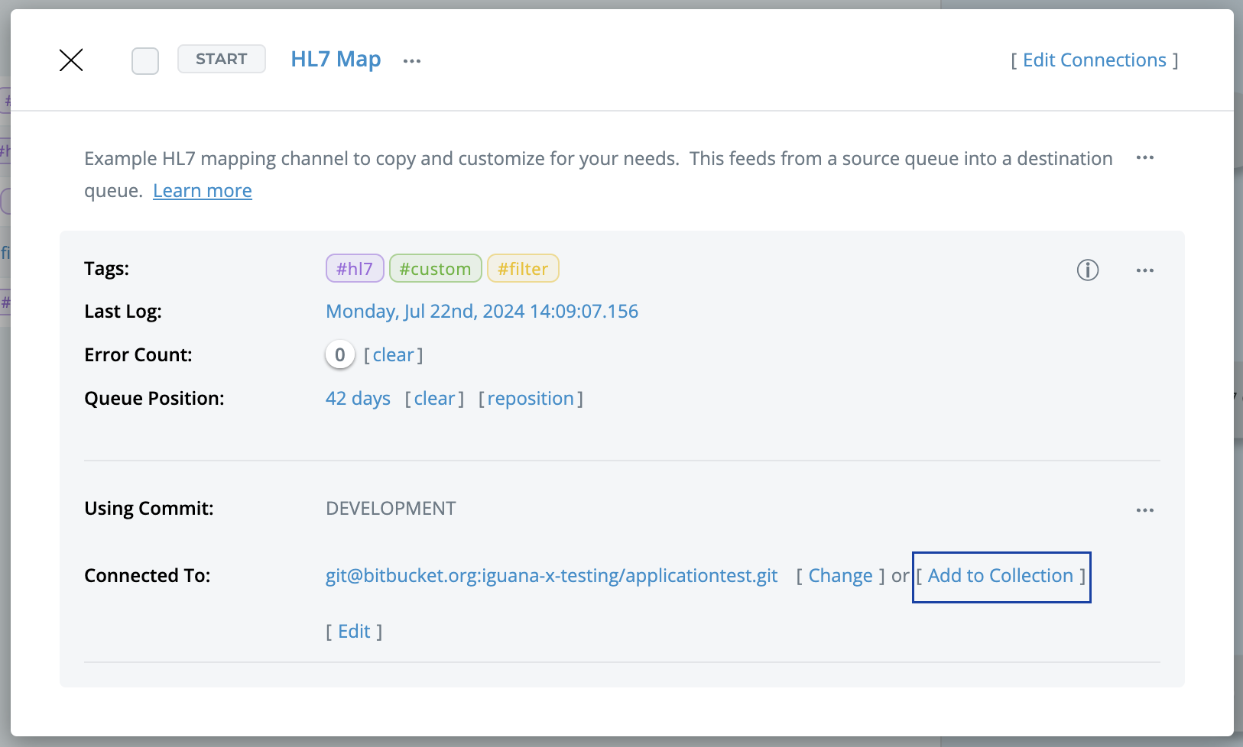This screenshot has height=747, width=1243.
Task: Open the ellipsis menu beside Using Commit
Action: click(x=1144, y=510)
